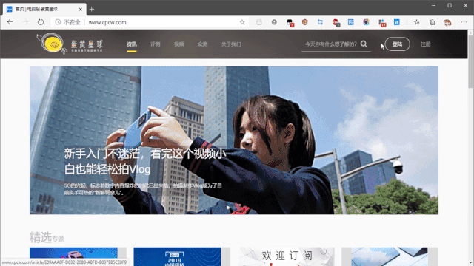Open the 关于我们 navigation item

point(231,44)
